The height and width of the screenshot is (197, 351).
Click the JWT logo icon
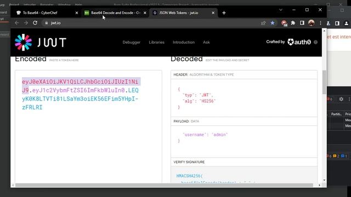click(23, 42)
